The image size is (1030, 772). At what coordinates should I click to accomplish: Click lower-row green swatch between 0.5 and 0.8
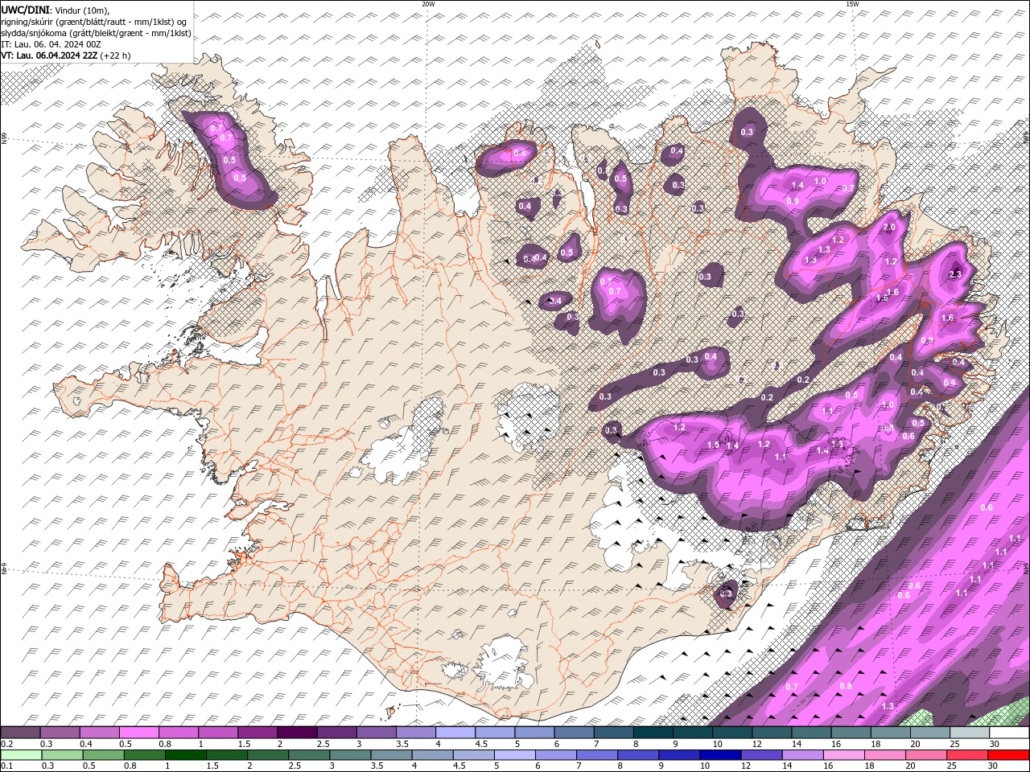pos(103,755)
